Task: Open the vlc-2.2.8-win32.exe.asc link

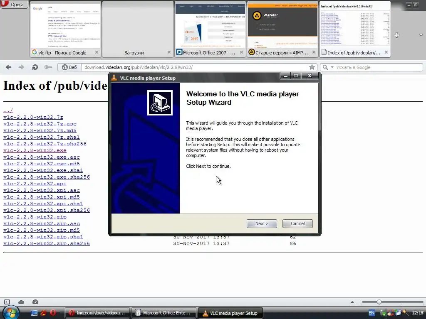Action: click(42, 157)
